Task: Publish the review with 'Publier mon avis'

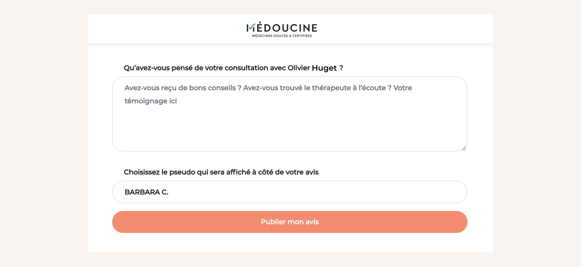Action: 289,222
